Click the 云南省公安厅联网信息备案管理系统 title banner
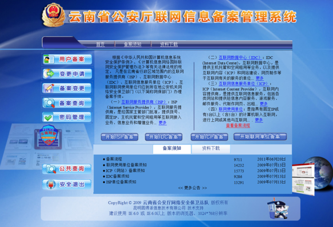Viewport: 333px width, 227px height. [x=183, y=17]
